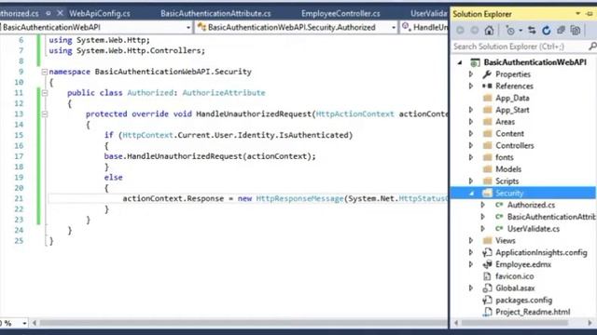Click the Forward arrow in Solution Explorer toolbar
The height and width of the screenshot is (335, 597).
[x=475, y=31]
